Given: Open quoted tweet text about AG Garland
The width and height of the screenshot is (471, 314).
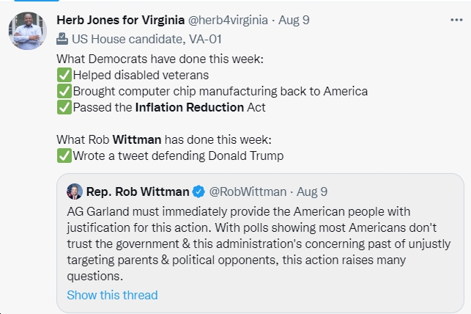Looking at the screenshot, I should pyautogui.click(x=259, y=244).
